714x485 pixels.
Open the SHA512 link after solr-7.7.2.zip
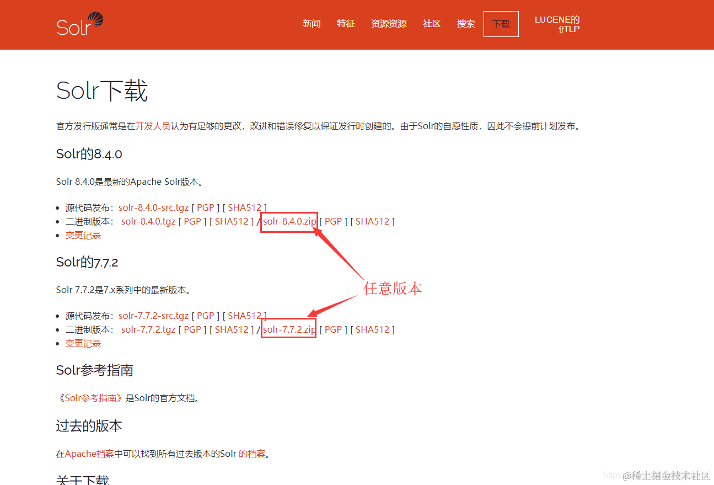[373, 329]
